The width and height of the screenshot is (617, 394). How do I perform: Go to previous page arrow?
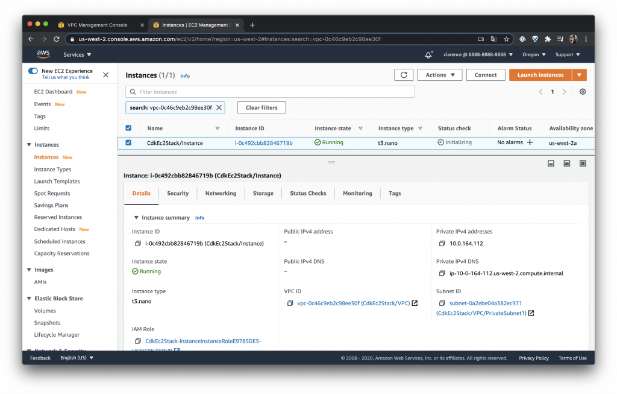tap(540, 92)
